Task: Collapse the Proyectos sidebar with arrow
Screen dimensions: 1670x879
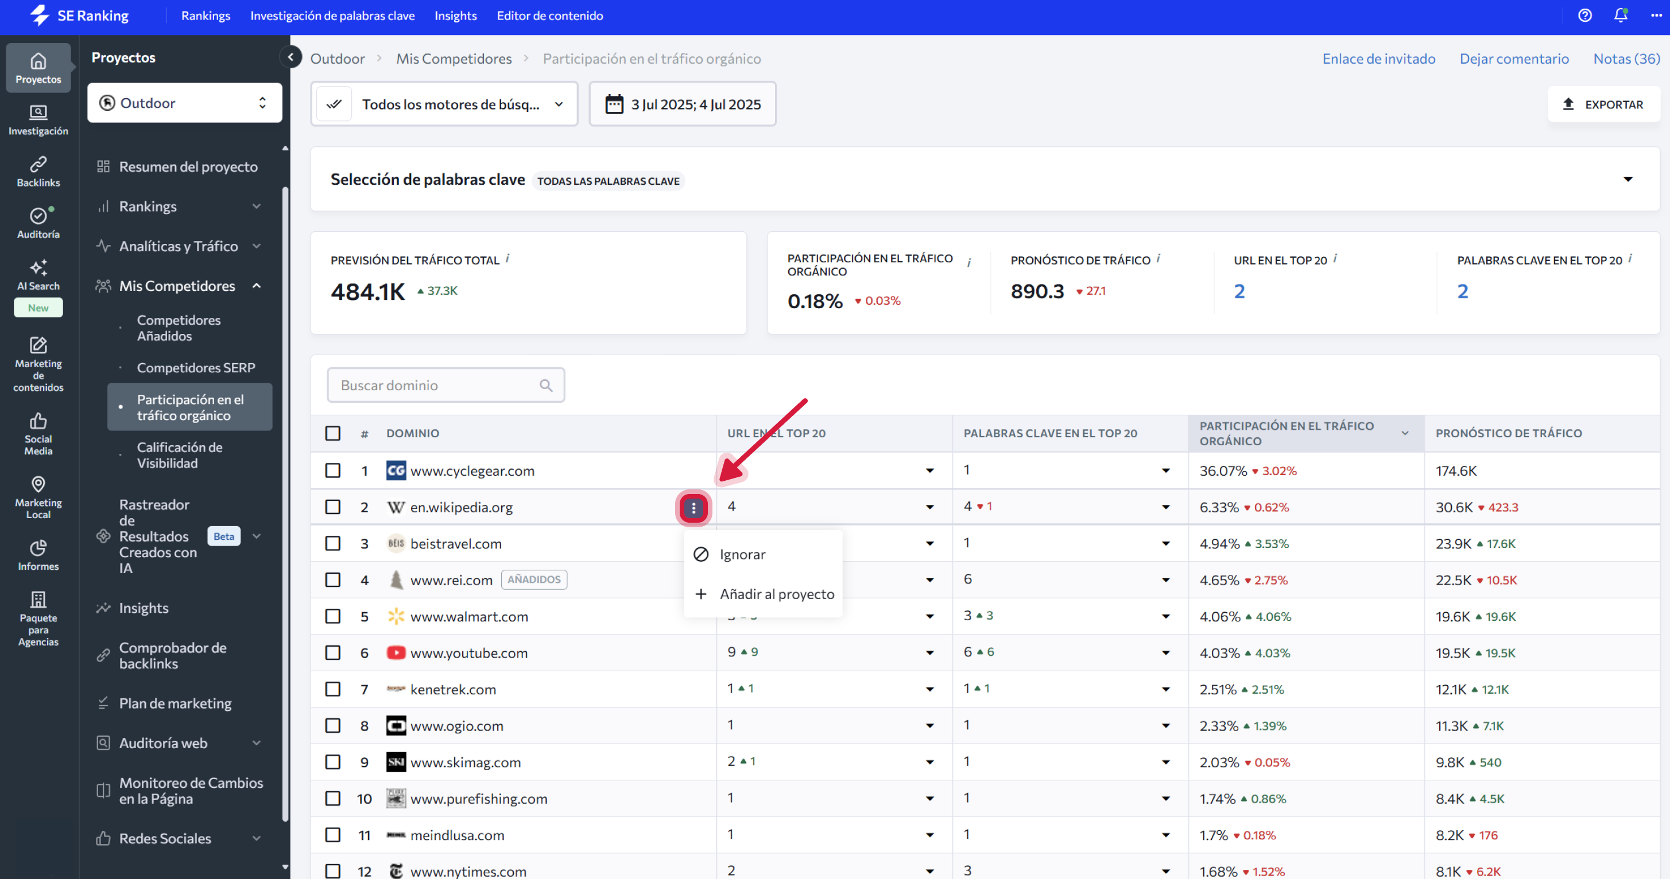Action: [x=291, y=57]
